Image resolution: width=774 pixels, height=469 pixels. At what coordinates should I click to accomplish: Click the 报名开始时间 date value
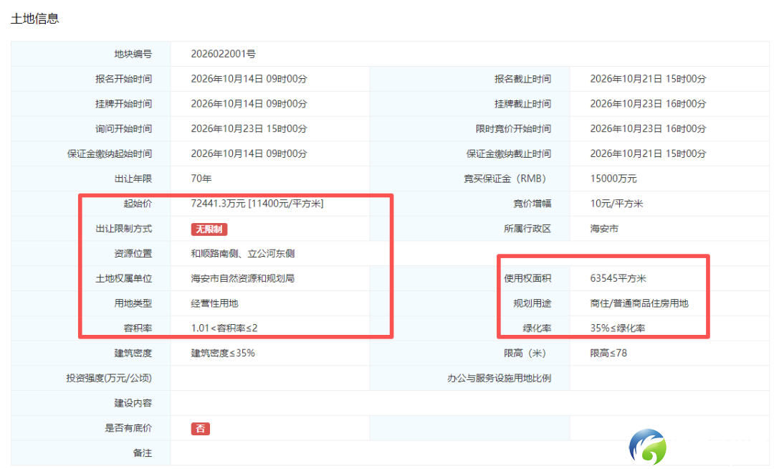(x=249, y=79)
